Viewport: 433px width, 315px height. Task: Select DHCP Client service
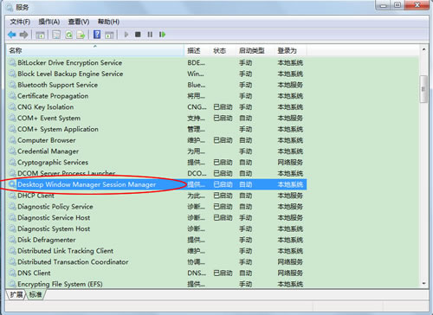click(x=156, y=196)
